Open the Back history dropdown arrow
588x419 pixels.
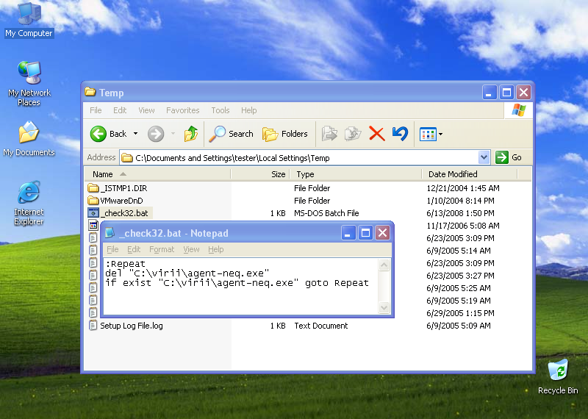136,134
